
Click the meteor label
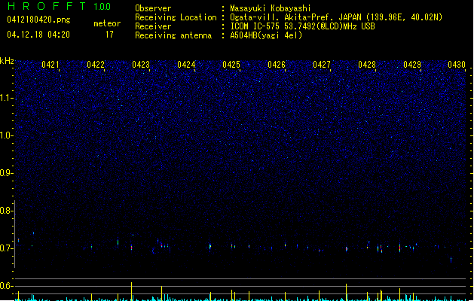coord(107,23)
